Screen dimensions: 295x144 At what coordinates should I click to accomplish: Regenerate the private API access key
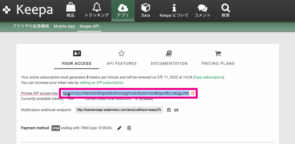(x=193, y=93)
